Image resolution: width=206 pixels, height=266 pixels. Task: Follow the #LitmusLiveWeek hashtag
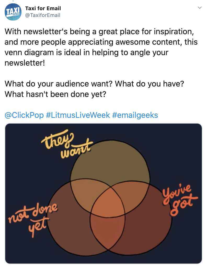(78, 115)
